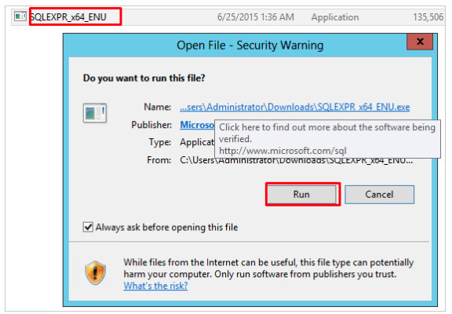This screenshot has width=452, height=314.
Task: Click the warning shield icon
Action: point(96,272)
